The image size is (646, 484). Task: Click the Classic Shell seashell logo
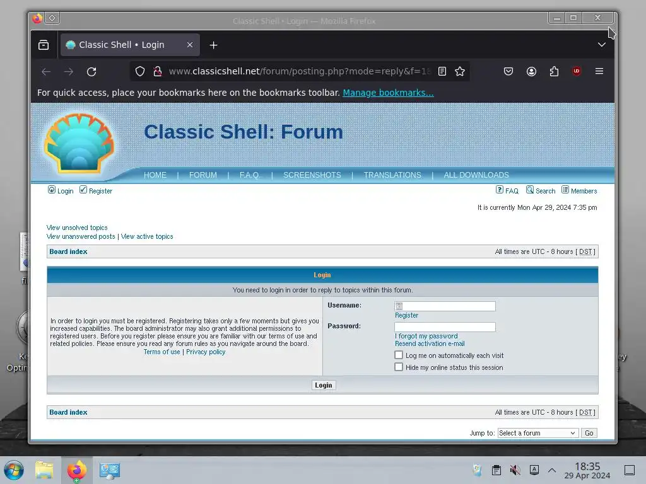pos(79,143)
